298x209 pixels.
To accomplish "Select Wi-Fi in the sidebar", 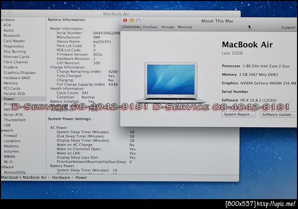I will 8,162.
